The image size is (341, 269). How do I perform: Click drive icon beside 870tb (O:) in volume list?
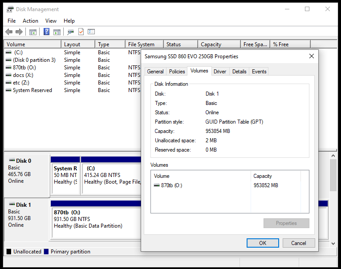point(8,68)
